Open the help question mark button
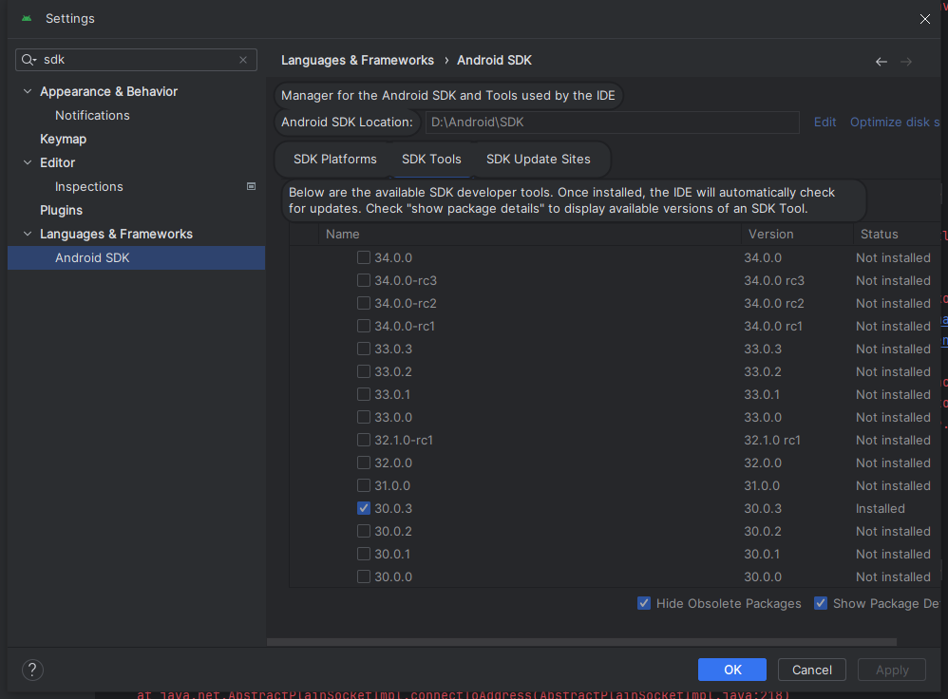The height and width of the screenshot is (699, 948). [x=32, y=670]
